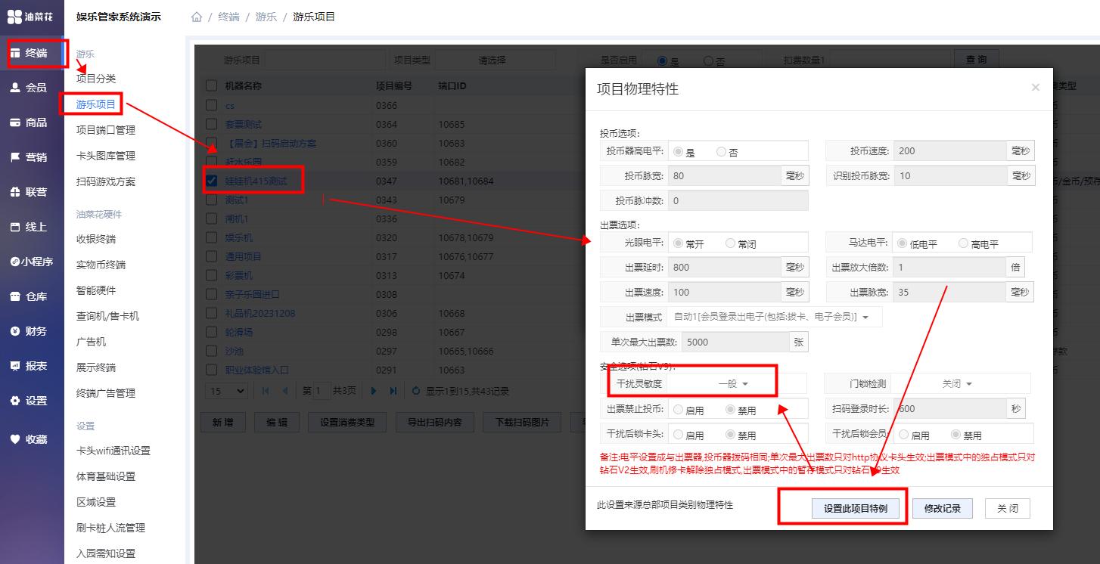This screenshot has height=564, width=1100.
Task: Close the 项目物理特性 dialog with the X icon
Action: coord(1035,88)
